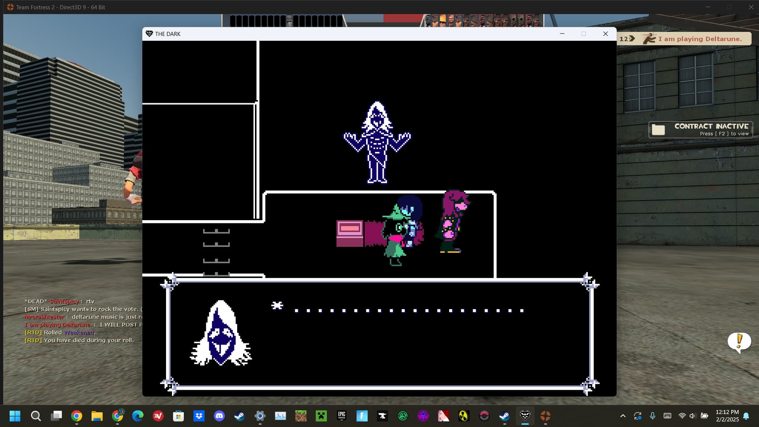Click the 'I am playing Deltarune.' kill feed entry
Image resolution: width=759 pixels, height=427 pixels.
[x=684, y=39]
